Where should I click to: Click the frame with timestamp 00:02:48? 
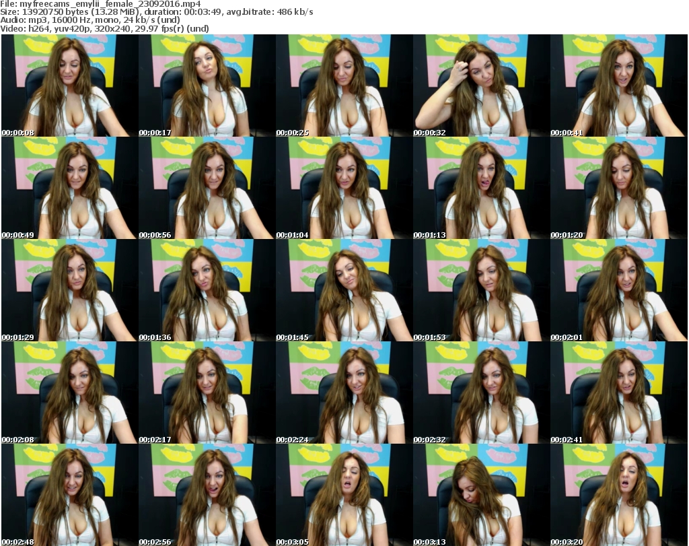click(69, 495)
